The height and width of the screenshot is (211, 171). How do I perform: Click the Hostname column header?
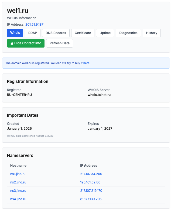click(18, 165)
